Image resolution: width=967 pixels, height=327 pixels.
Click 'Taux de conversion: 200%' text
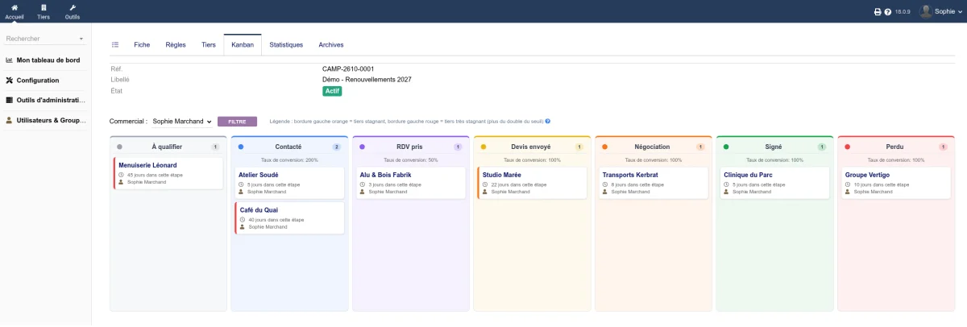tap(289, 160)
